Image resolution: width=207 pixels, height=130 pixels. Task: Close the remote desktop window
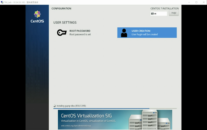(203, 2)
